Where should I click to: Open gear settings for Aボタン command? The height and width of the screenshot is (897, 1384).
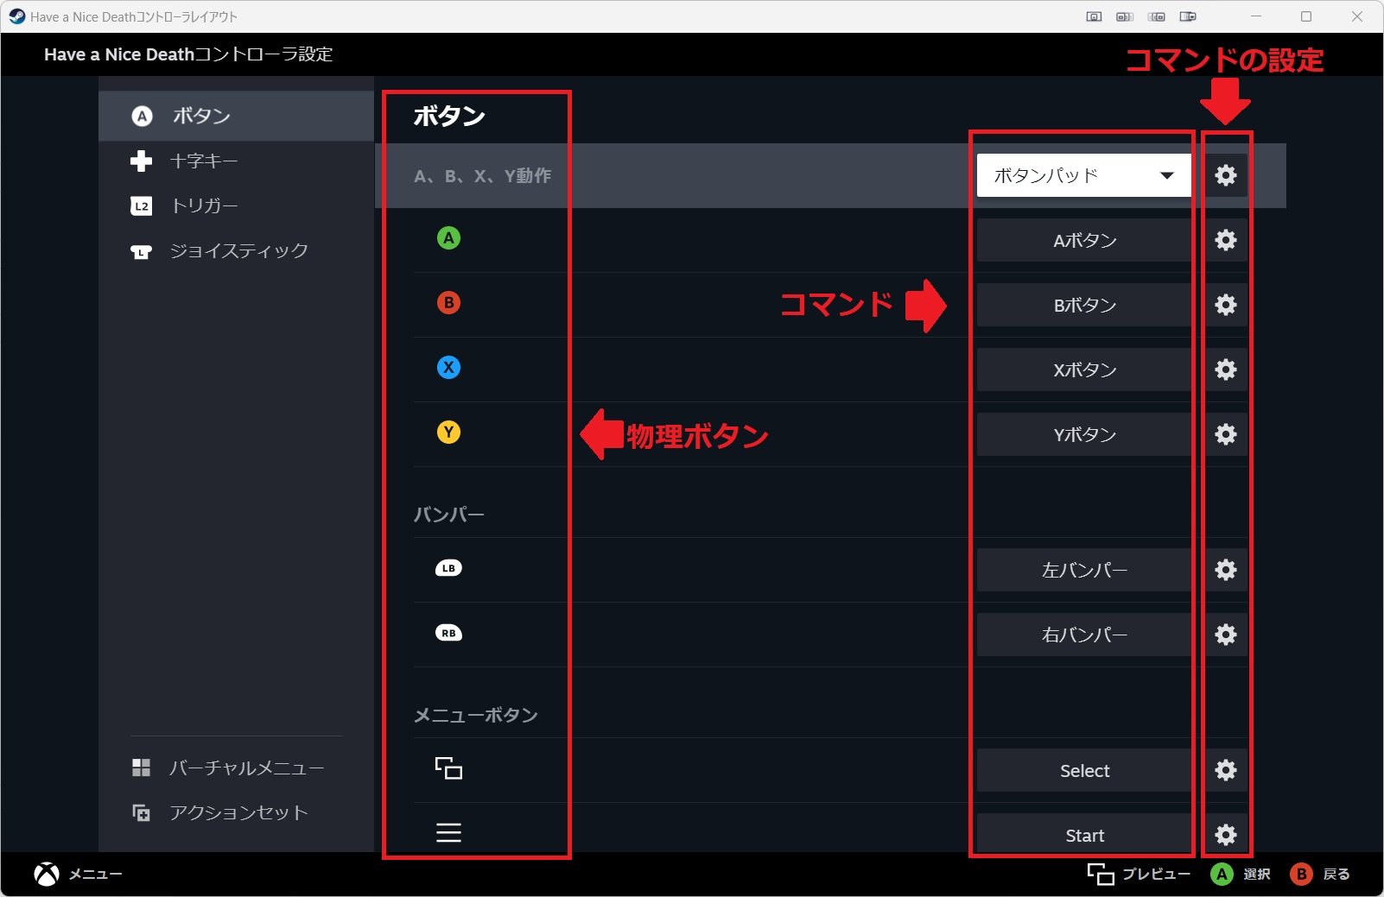click(1225, 240)
